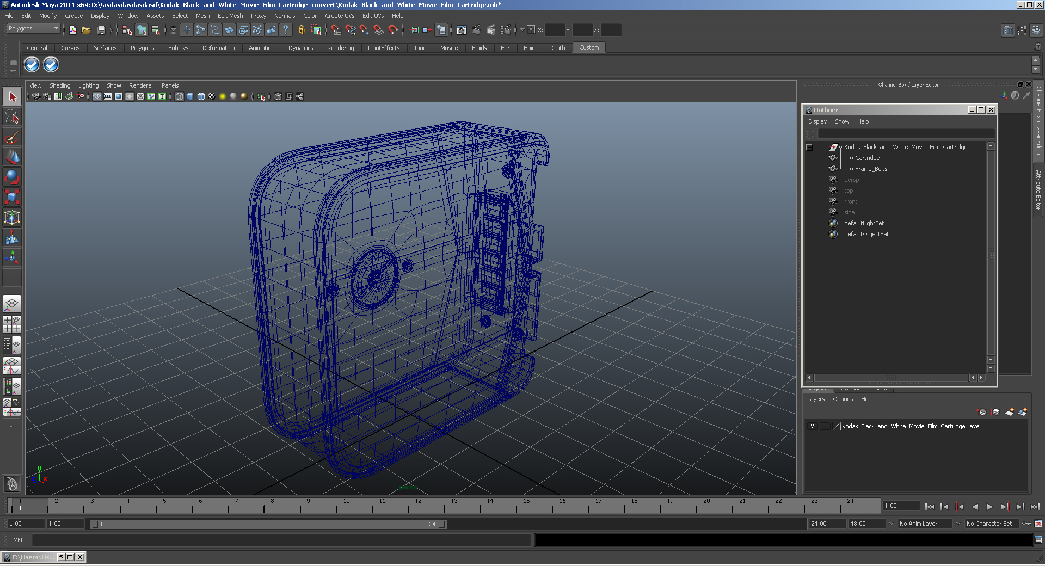The image size is (1045, 566).
Task: Toggle Make Live magnet
Action: pos(393,30)
